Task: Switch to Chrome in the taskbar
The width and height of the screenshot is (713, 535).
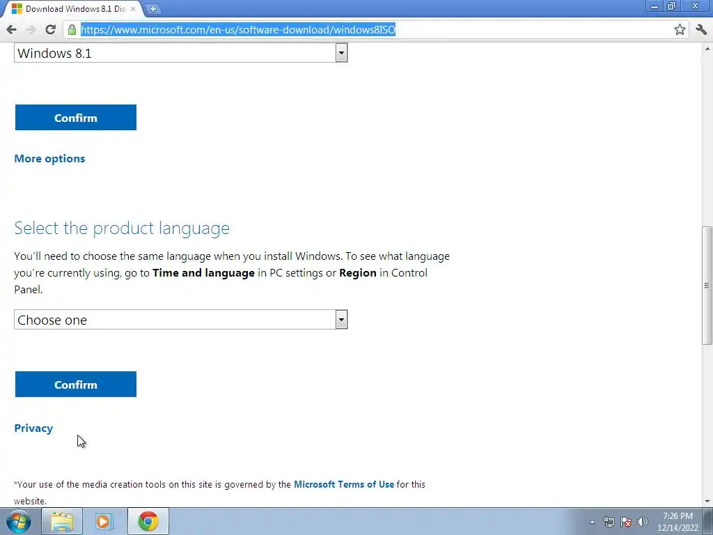Action: point(148,521)
